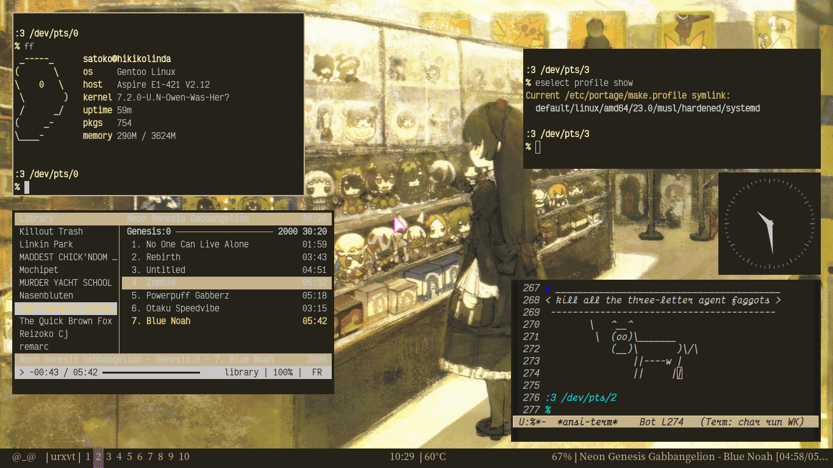Click the 'ff' command in the first terminal
The image size is (833, 468).
tap(29, 46)
